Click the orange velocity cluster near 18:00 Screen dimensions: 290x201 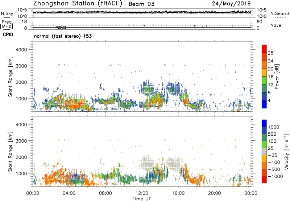[x=196, y=179]
